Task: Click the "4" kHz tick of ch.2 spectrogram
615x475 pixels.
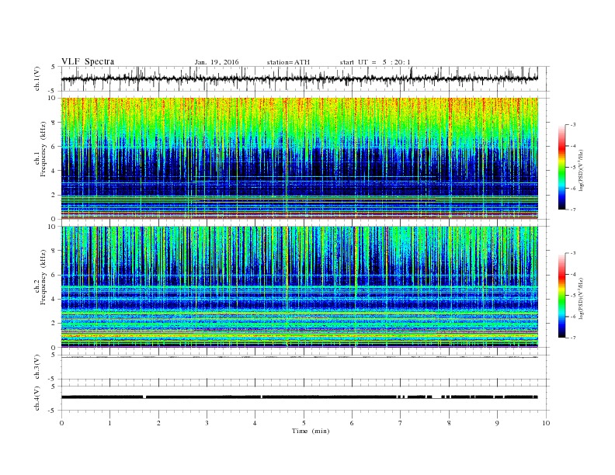Action: click(x=54, y=299)
